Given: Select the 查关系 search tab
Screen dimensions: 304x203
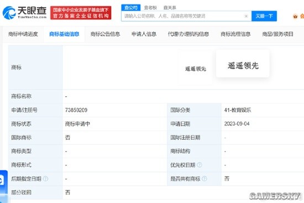Looking at the screenshot, I should [170, 8].
